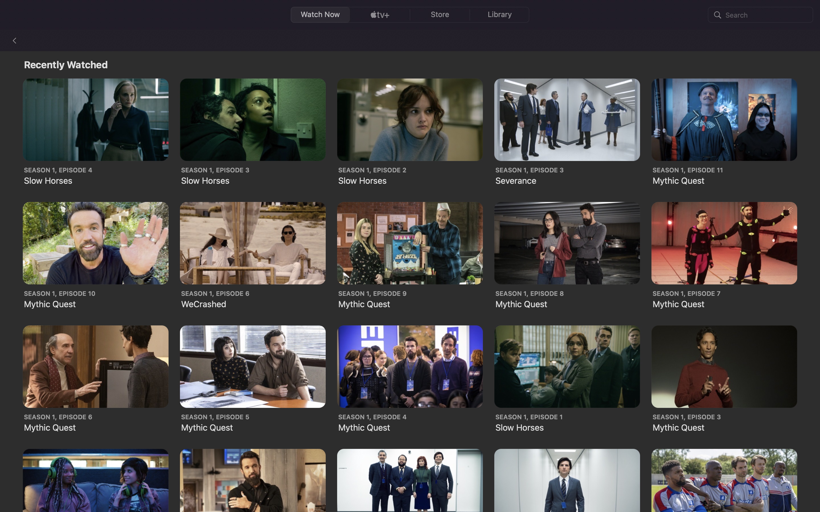
Task: Click the back navigation arrow
Action: click(x=14, y=40)
